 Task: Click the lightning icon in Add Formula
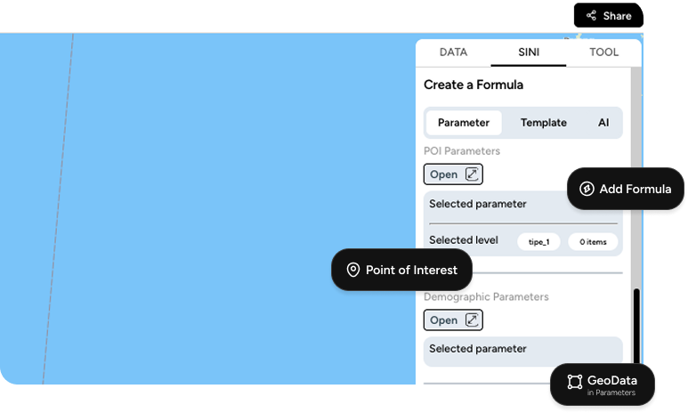pos(587,189)
